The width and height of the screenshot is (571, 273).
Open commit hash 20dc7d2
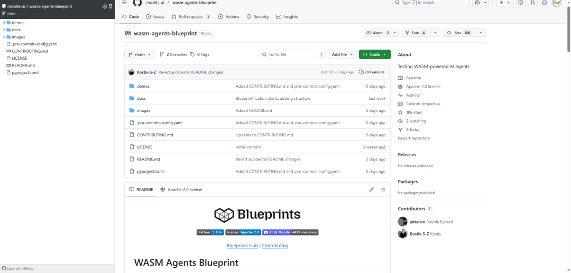tap(327, 72)
